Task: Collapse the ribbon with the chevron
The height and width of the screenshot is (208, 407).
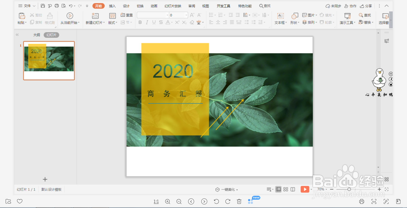Action: 386,6
